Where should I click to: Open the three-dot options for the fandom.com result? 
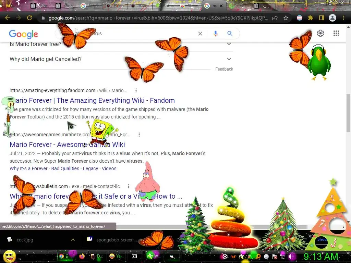[x=136, y=90]
